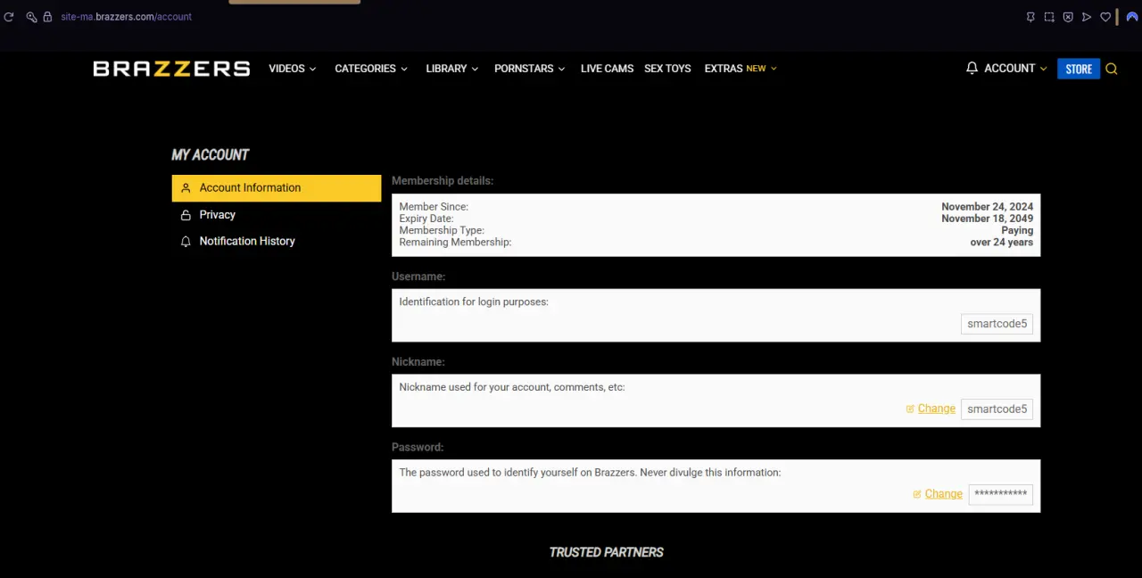Expand the LIBRARY dropdown menu
This screenshot has height=578, width=1142.
(452, 69)
